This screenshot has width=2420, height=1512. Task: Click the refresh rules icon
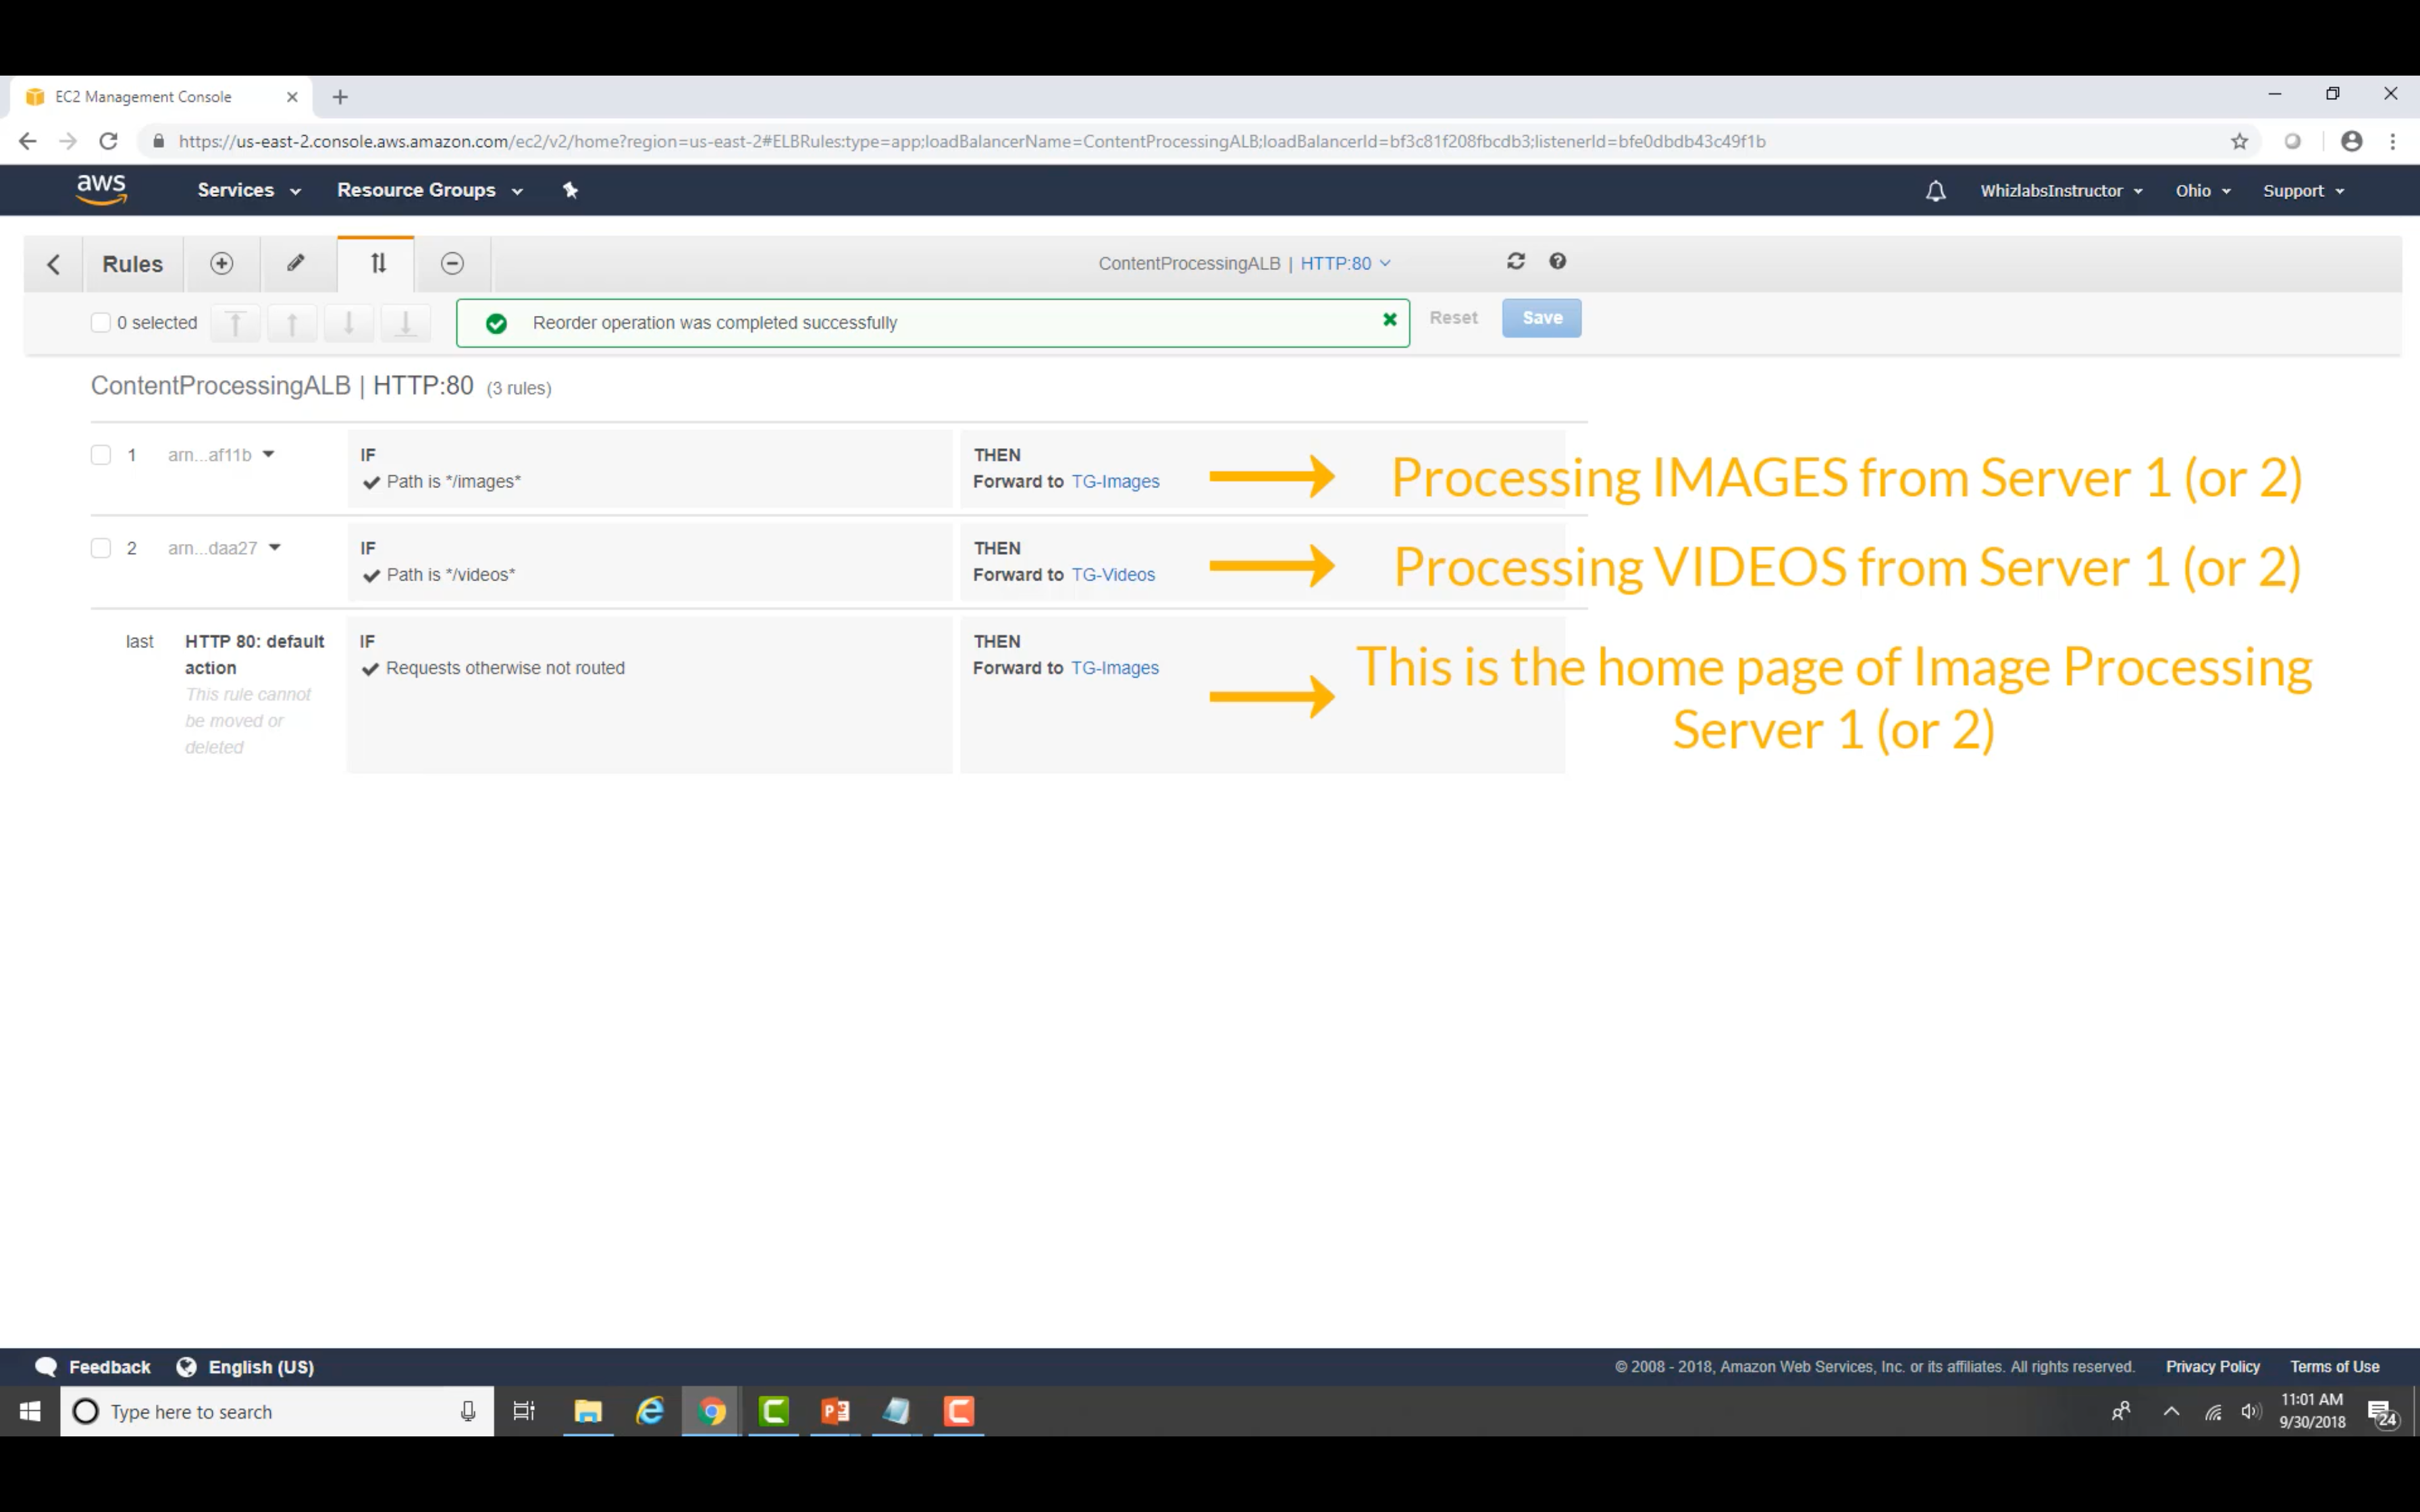pyautogui.click(x=1516, y=261)
